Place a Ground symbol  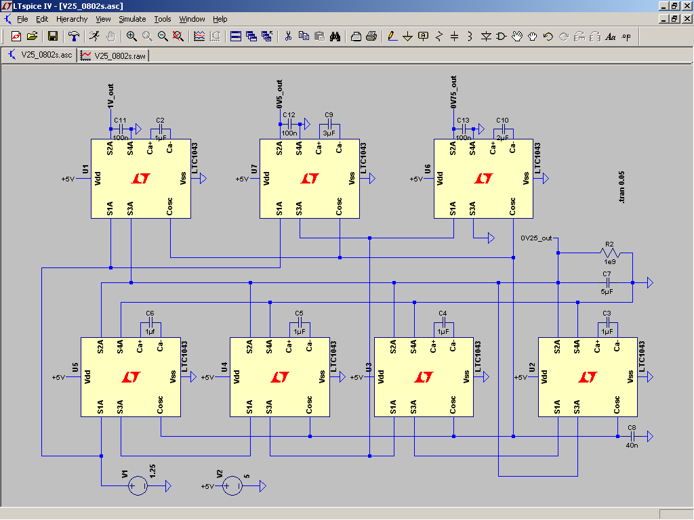tap(407, 37)
